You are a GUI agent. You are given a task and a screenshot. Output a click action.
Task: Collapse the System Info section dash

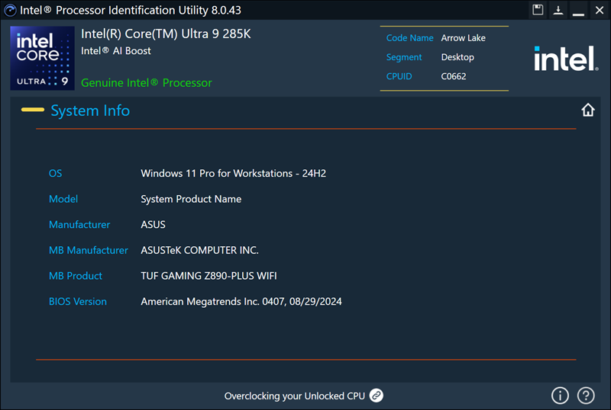coord(33,110)
